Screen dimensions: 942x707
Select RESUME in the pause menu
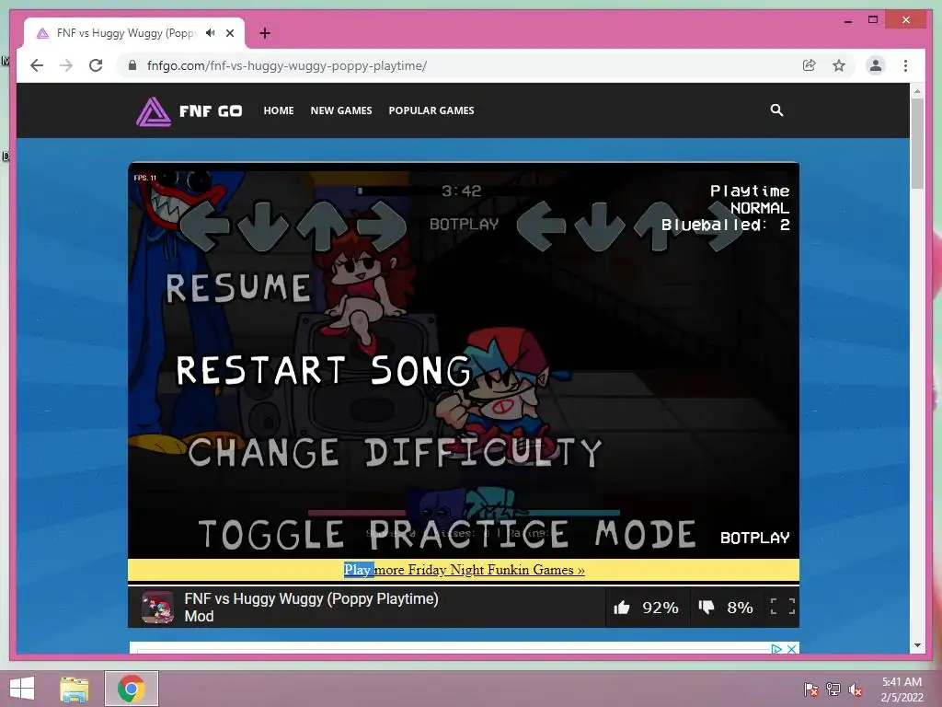click(238, 288)
